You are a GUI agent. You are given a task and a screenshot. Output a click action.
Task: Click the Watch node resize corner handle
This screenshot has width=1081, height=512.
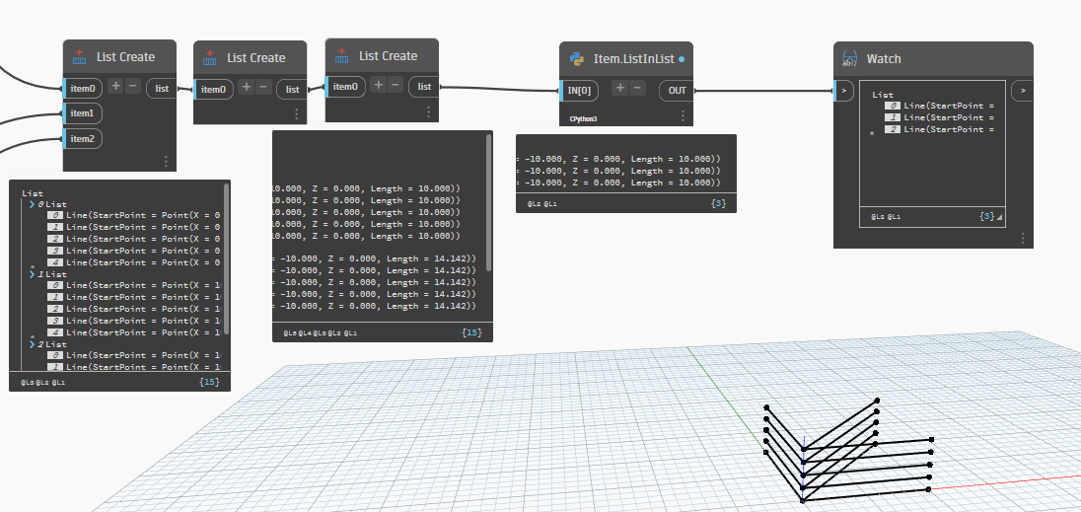point(1000,218)
